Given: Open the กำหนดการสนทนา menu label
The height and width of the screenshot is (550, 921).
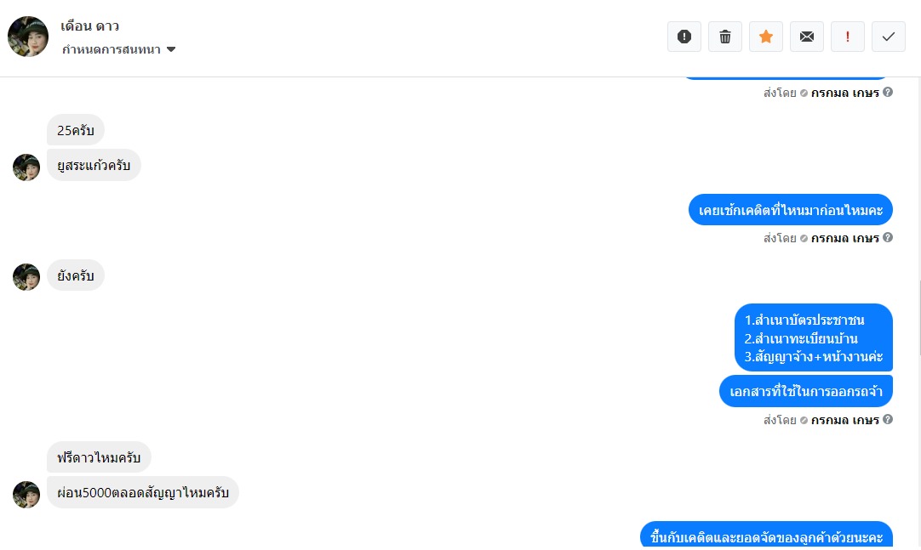Looking at the screenshot, I should pos(111,49).
